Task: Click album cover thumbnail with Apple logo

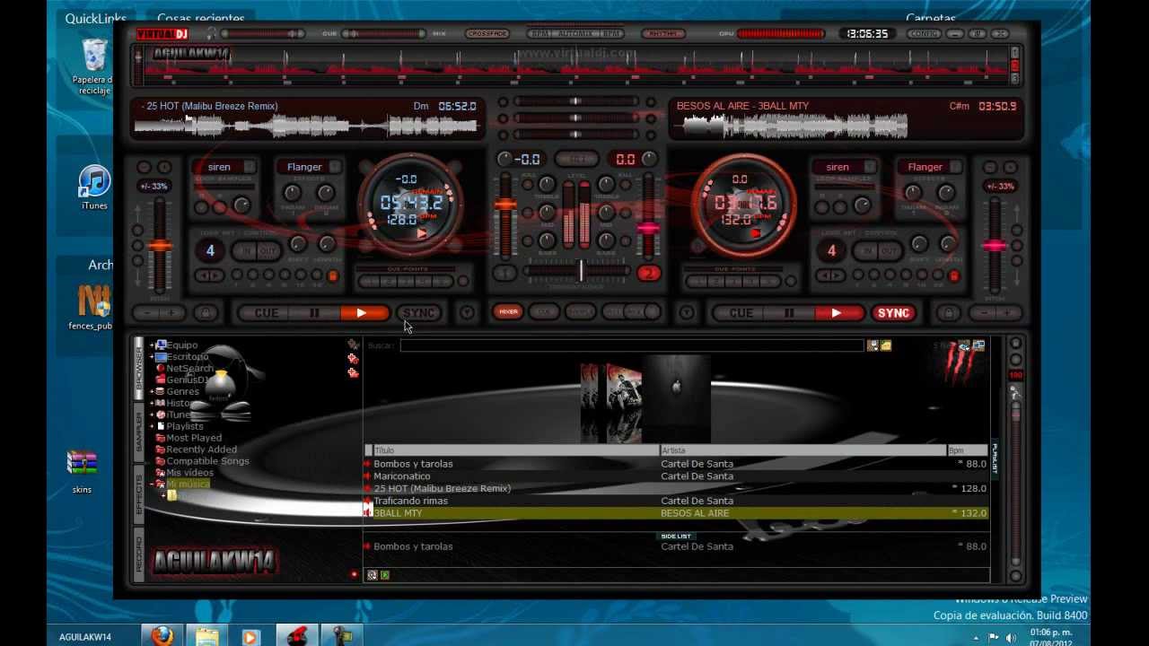Action: [x=676, y=399]
